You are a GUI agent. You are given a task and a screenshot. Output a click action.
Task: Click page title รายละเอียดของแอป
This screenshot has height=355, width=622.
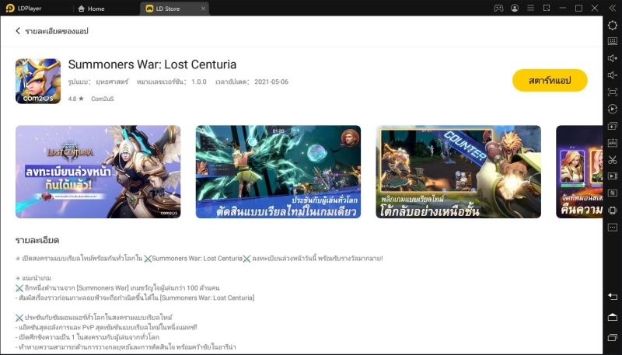click(x=57, y=31)
